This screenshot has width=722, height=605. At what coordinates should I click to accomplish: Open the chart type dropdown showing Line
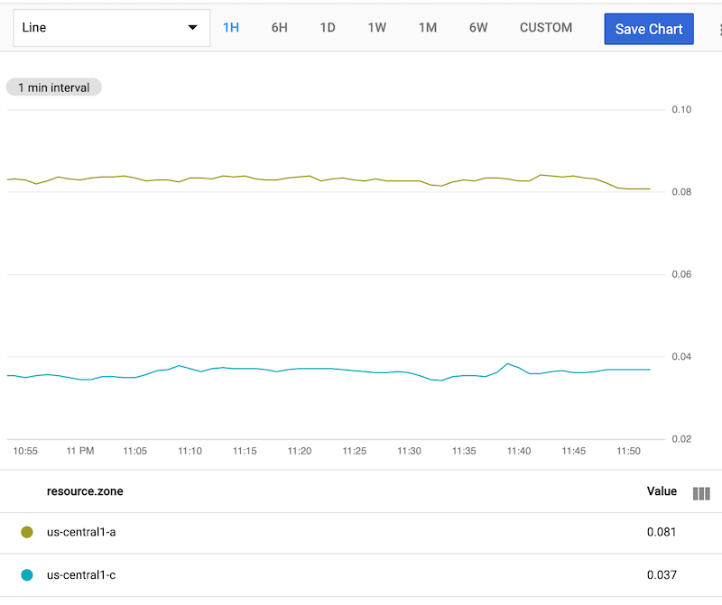tap(111, 27)
